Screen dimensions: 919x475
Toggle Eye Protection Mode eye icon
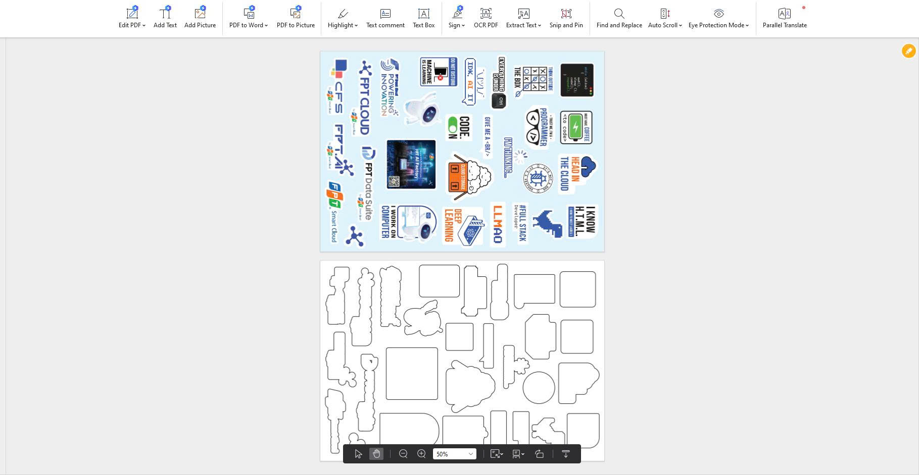[719, 13]
